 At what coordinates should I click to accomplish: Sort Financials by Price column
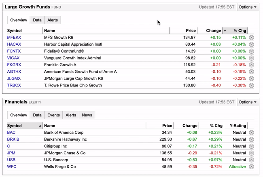tap(160, 126)
